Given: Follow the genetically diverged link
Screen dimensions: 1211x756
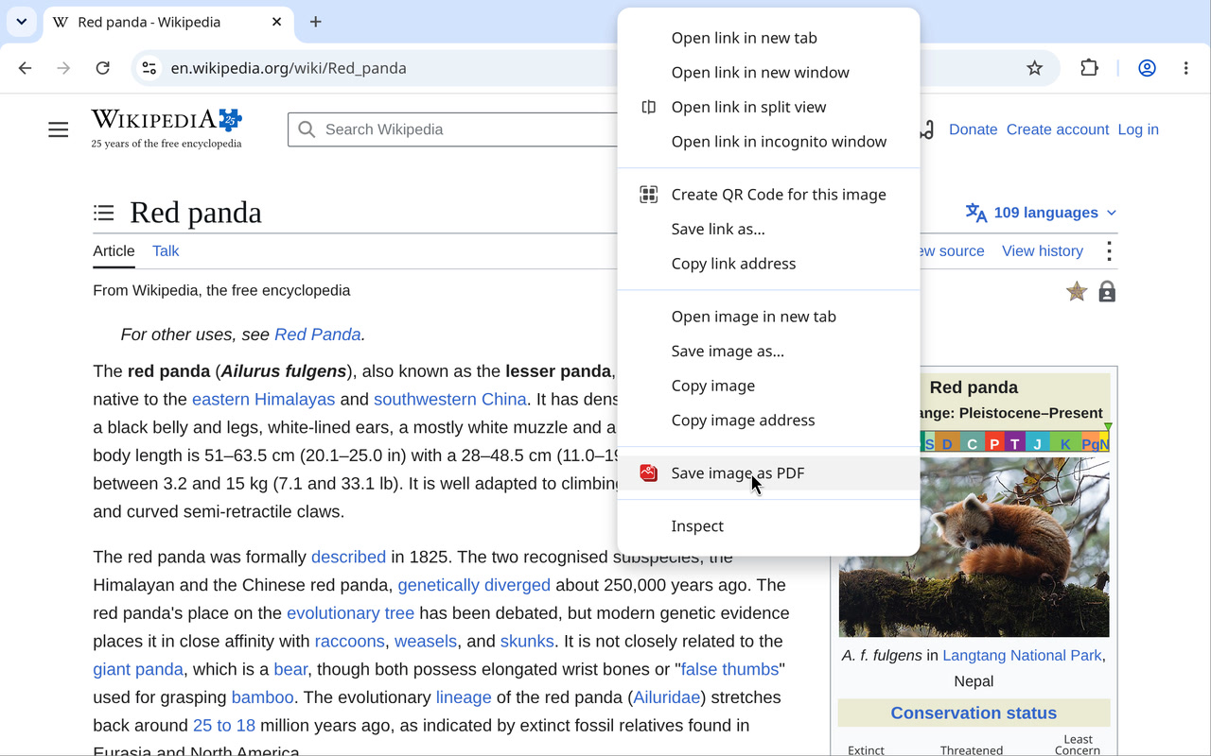Looking at the screenshot, I should click(x=474, y=585).
